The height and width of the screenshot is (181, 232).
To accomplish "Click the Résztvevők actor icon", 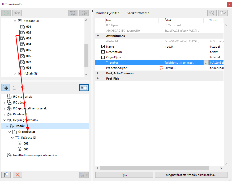I will (9, 114).
